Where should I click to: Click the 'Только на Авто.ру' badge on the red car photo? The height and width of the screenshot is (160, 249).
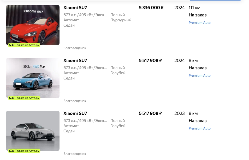24,45
